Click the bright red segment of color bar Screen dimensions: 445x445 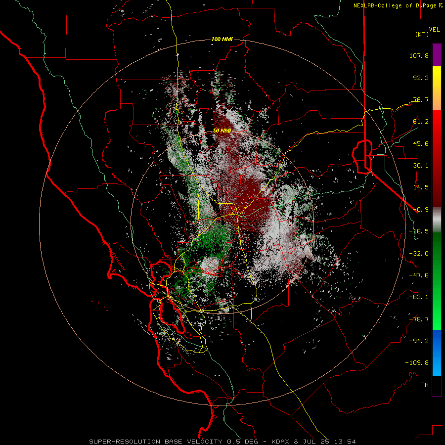(x=437, y=122)
